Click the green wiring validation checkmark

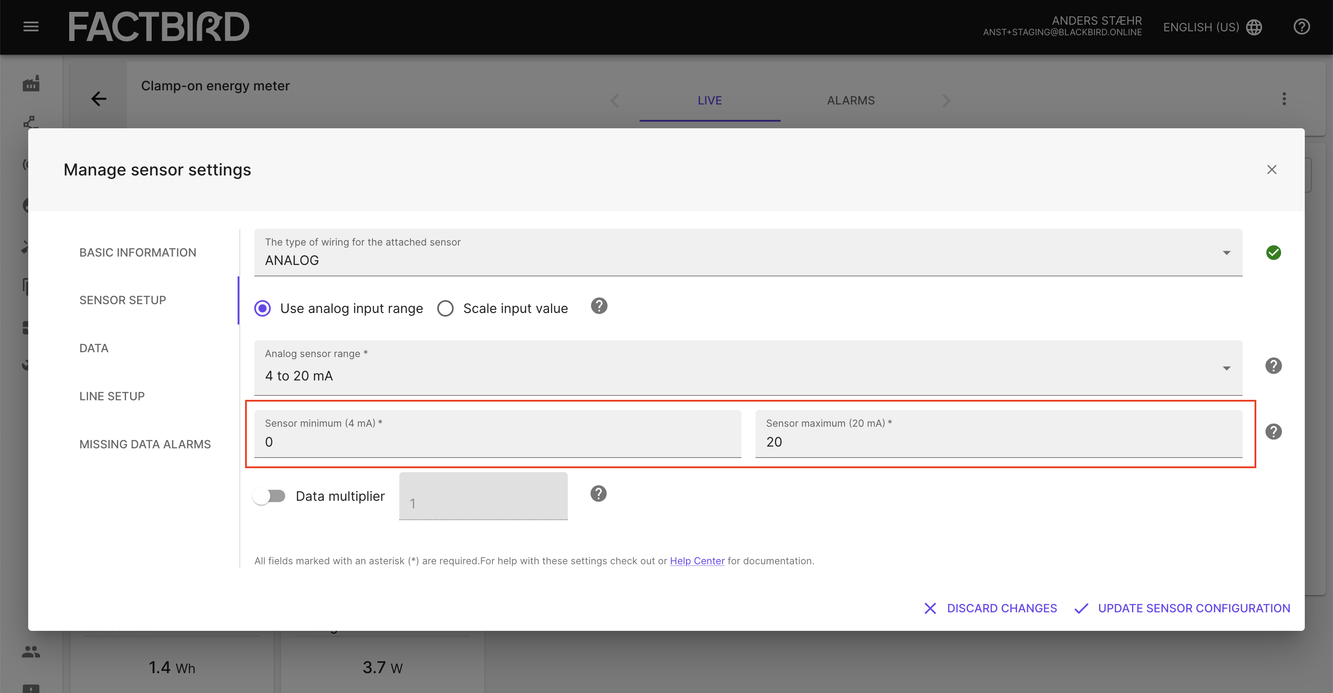click(1273, 253)
